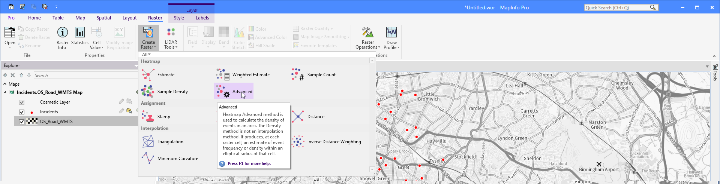Viewport: 720px width, 184px height.
Task: Select the Heatmap Estimate method
Action: tap(159, 75)
